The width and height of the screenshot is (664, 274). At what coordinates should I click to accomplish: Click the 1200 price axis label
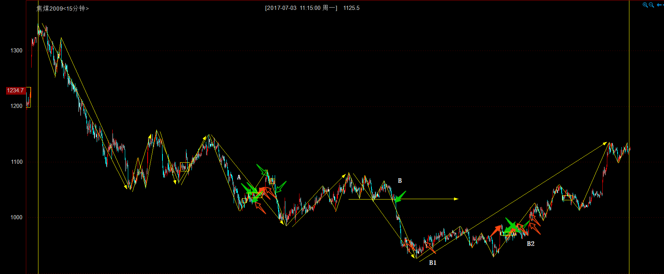(x=16, y=106)
